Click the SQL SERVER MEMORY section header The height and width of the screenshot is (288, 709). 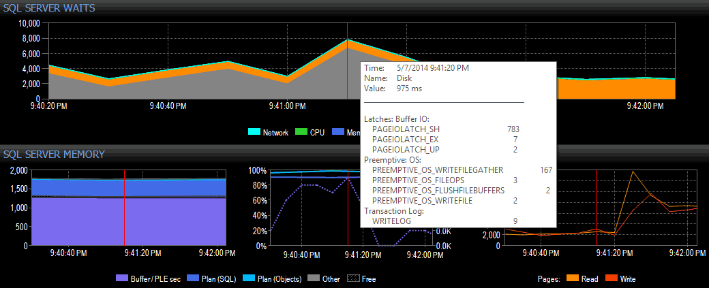coord(55,155)
